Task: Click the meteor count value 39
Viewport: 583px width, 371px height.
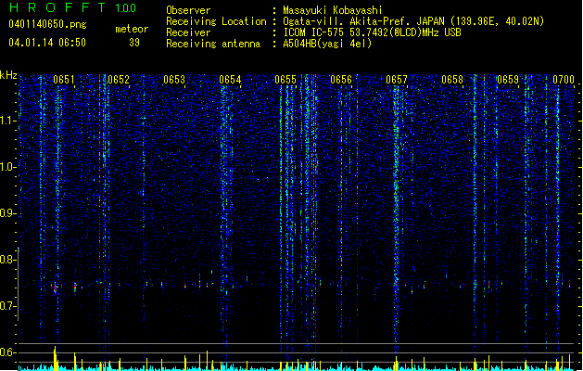Action: (x=134, y=43)
